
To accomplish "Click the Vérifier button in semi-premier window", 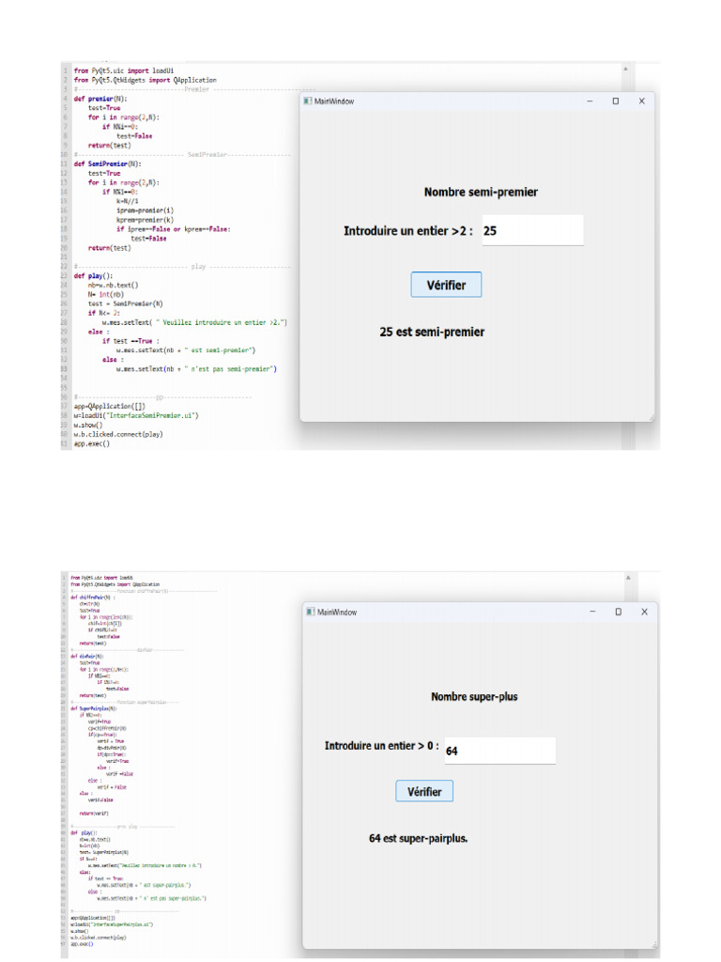I will click(x=446, y=285).
